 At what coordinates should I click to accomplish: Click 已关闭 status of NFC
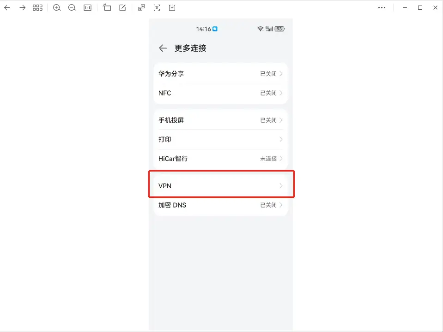coord(268,93)
